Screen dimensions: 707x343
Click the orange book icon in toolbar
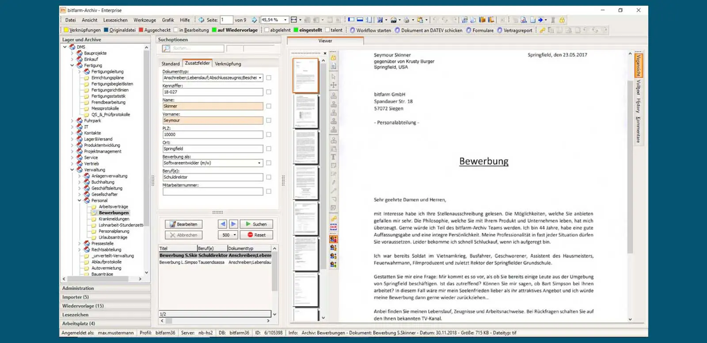click(483, 20)
